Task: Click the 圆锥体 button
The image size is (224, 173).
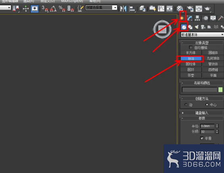Action: tap(213, 53)
